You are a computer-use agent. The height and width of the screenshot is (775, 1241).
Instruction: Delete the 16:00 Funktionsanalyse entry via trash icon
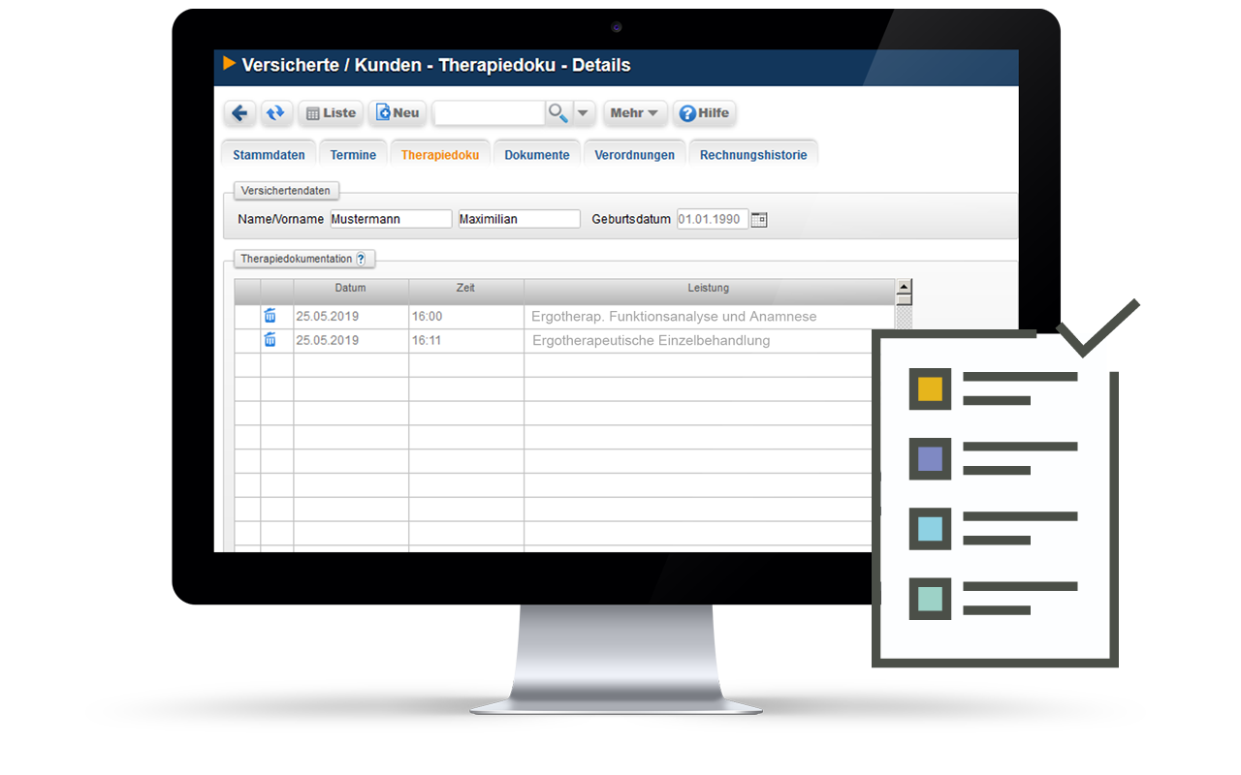270,316
